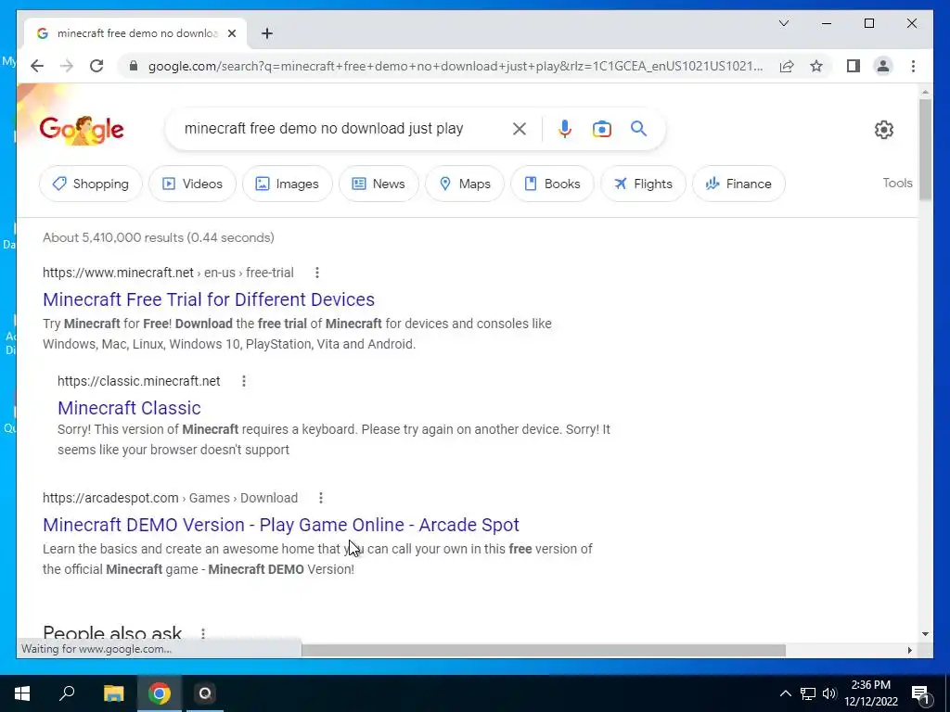Click the https://arcadespot.com URL text
The width and height of the screenshot is (950, 712).
110,498
